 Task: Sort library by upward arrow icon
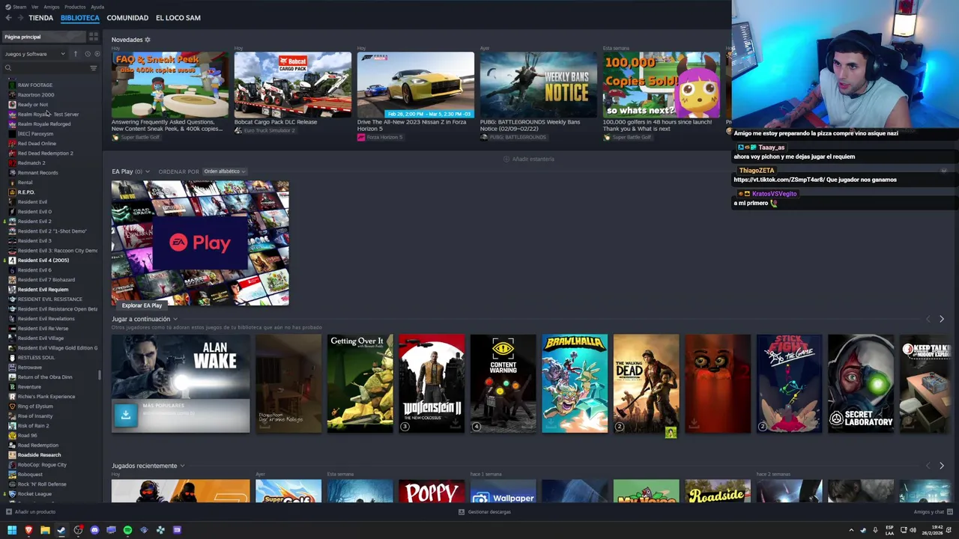[75, 54]
